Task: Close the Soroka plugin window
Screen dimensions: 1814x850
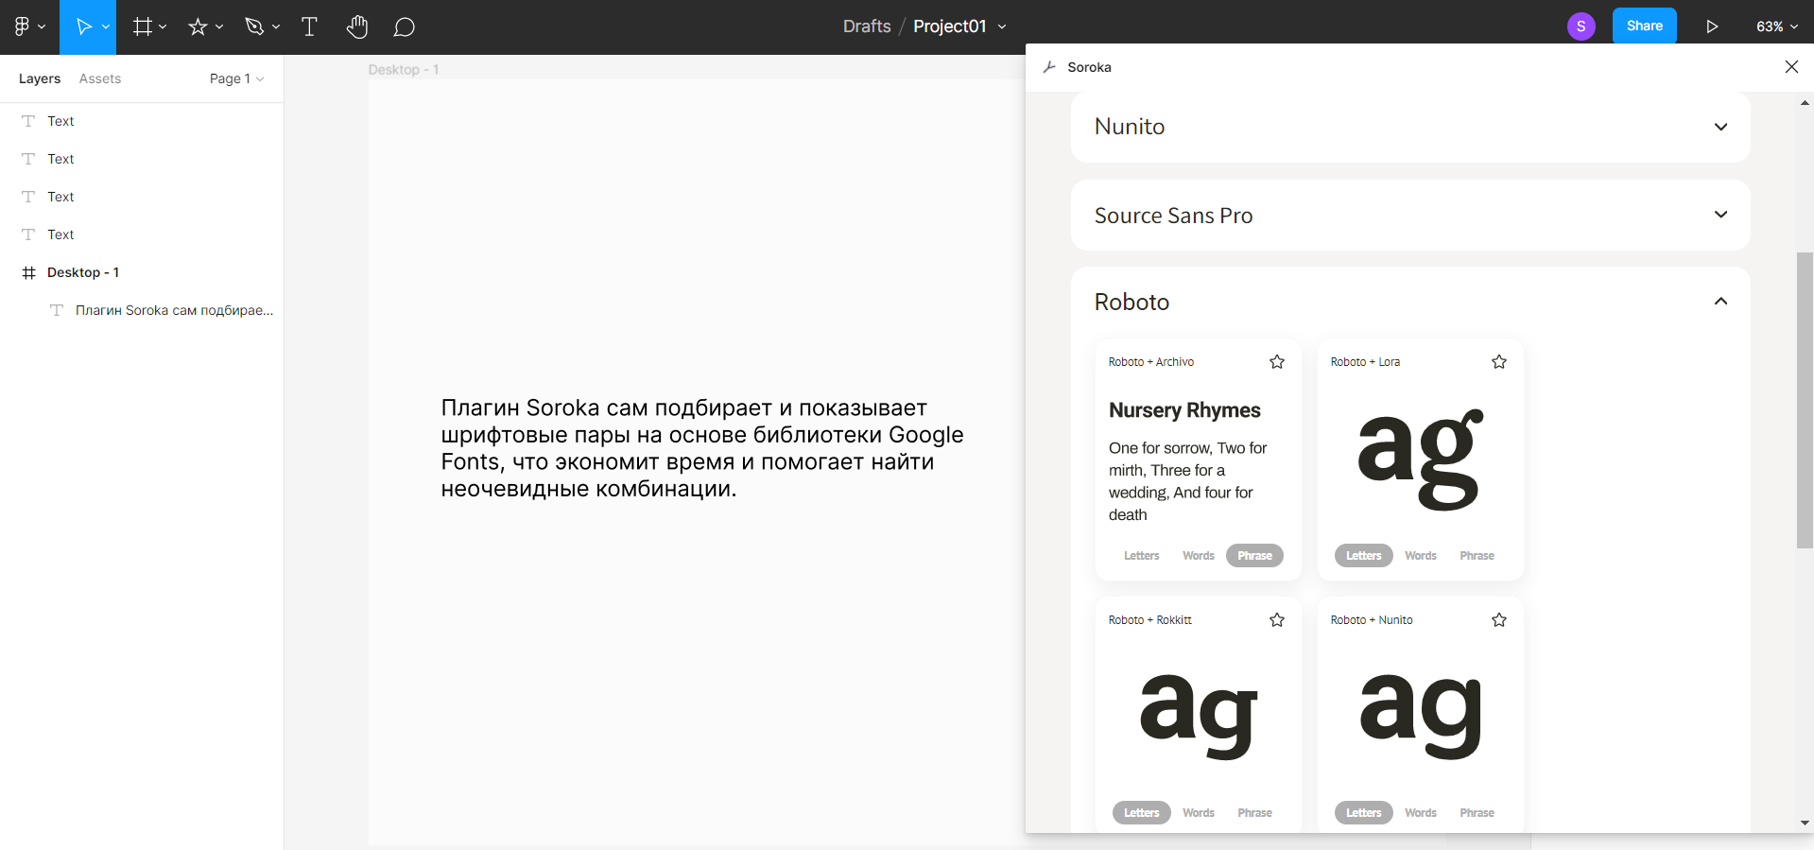Action: (x=1791, y=66)
